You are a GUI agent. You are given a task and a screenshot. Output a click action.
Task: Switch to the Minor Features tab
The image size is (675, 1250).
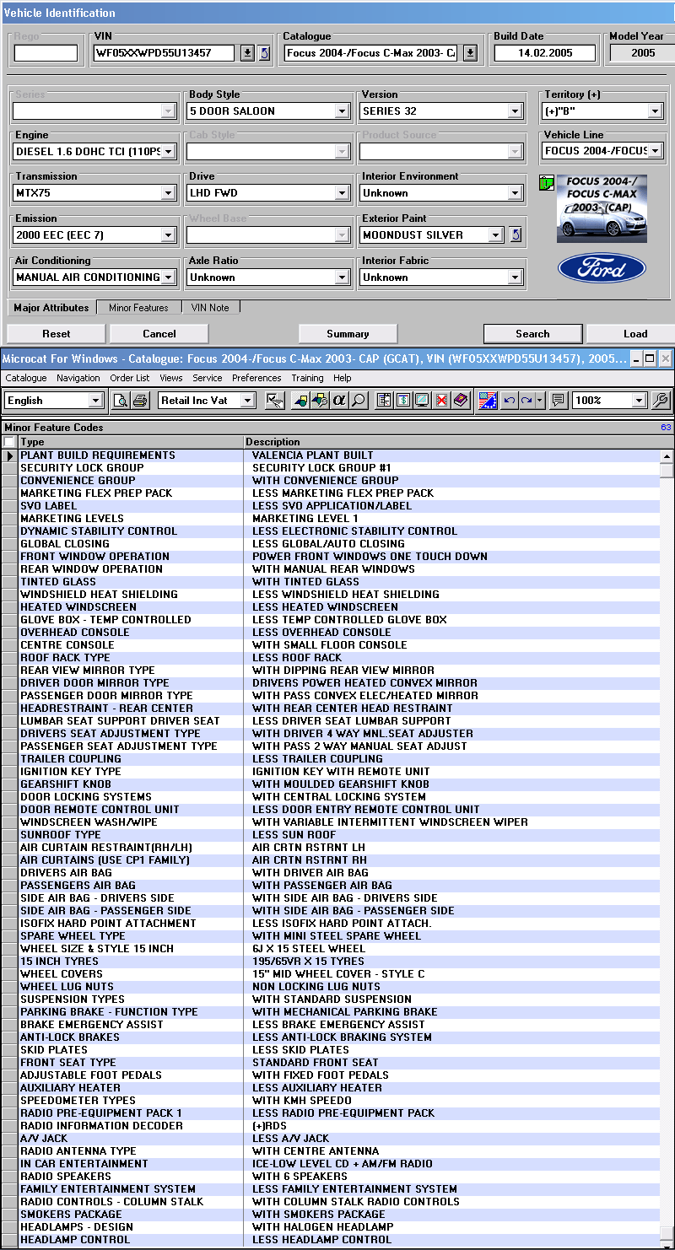coord(138,308)
